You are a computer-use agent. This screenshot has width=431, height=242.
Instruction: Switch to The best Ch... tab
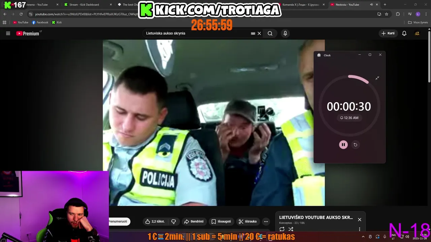coord(128,5)
